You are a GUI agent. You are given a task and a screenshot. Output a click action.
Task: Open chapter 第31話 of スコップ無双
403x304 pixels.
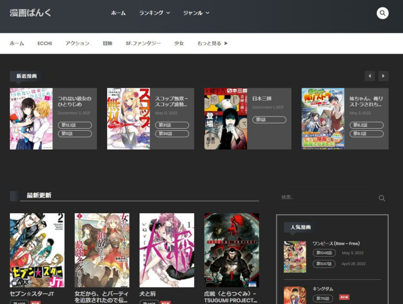coord(172,125)
